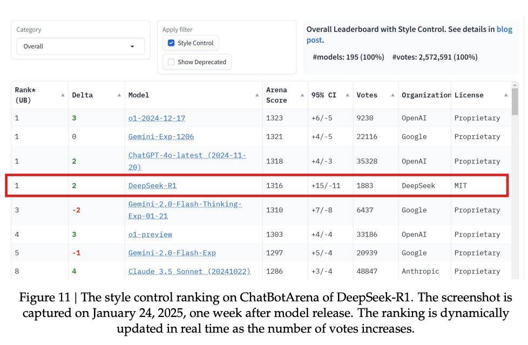Click Gemini-2.0-Flash-Thinking-Exp-01-21 link
The image size is (528, 345).
185,204
